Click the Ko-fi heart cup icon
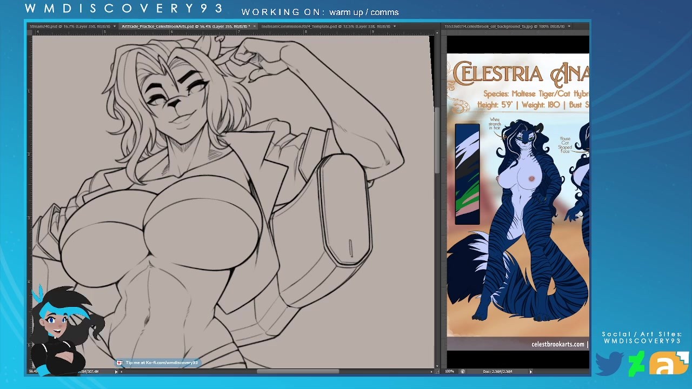 pos(120,363)
